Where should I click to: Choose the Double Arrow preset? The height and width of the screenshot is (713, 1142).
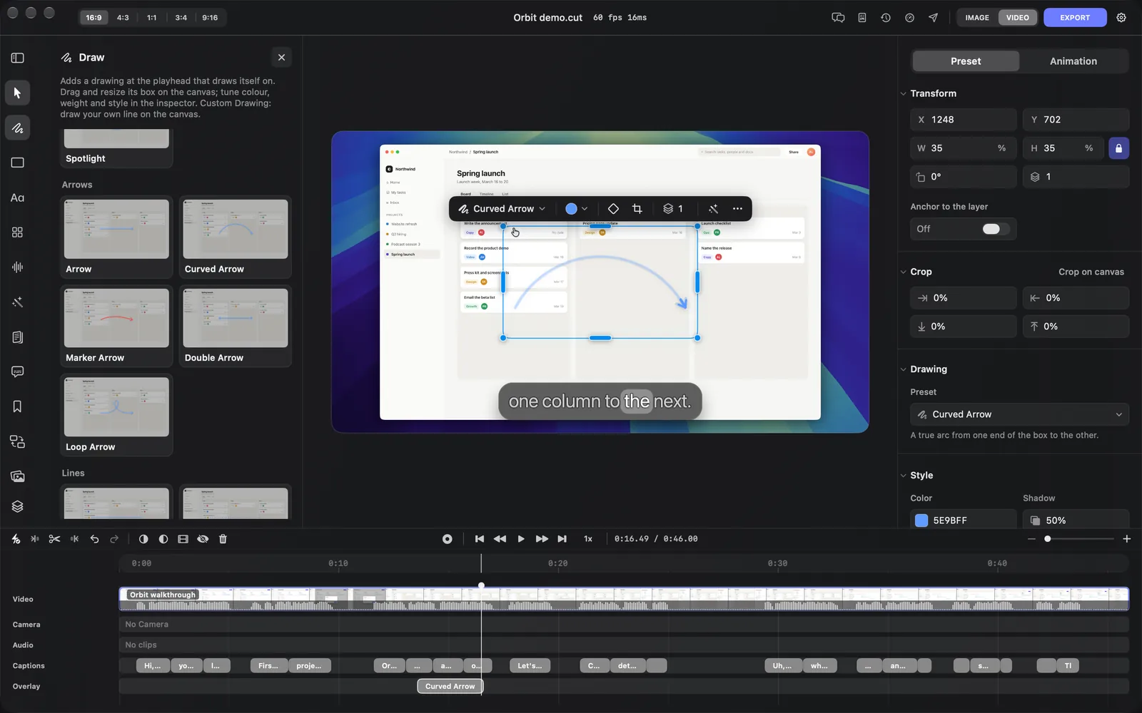[236, 327]
